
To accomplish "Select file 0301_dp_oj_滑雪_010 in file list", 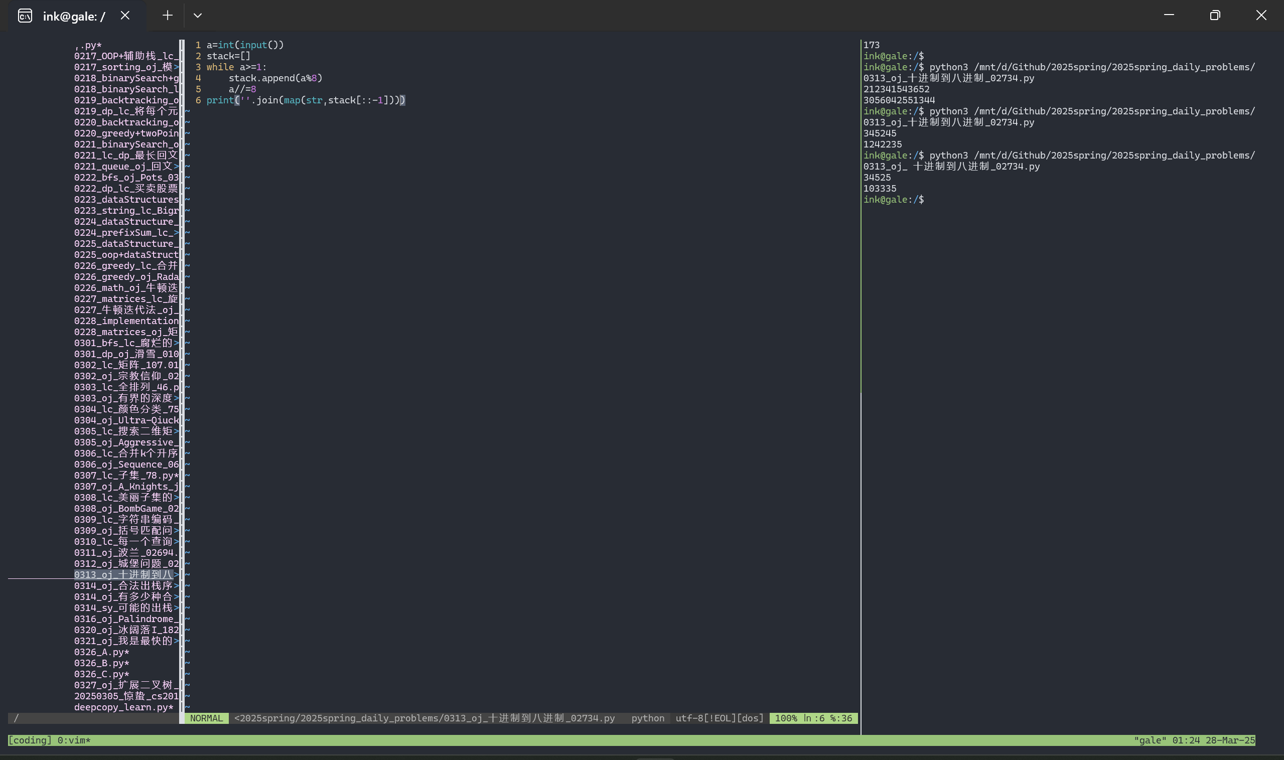I will coord(126,354).
